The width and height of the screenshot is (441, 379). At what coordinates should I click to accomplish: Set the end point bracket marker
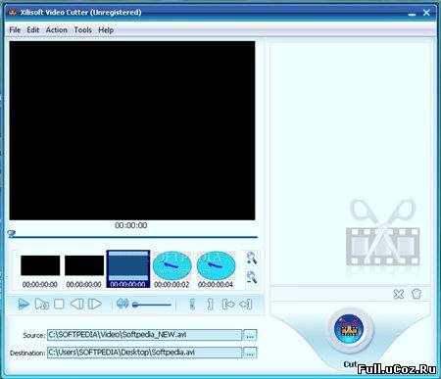click(210, 305)
